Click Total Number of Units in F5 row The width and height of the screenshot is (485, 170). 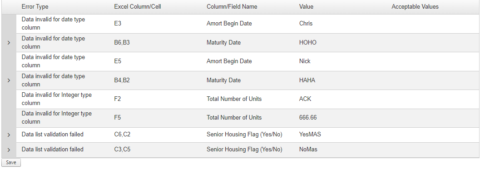[234, 118]
